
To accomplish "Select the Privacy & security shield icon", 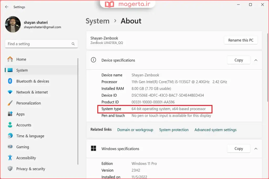I will point(10,169).
